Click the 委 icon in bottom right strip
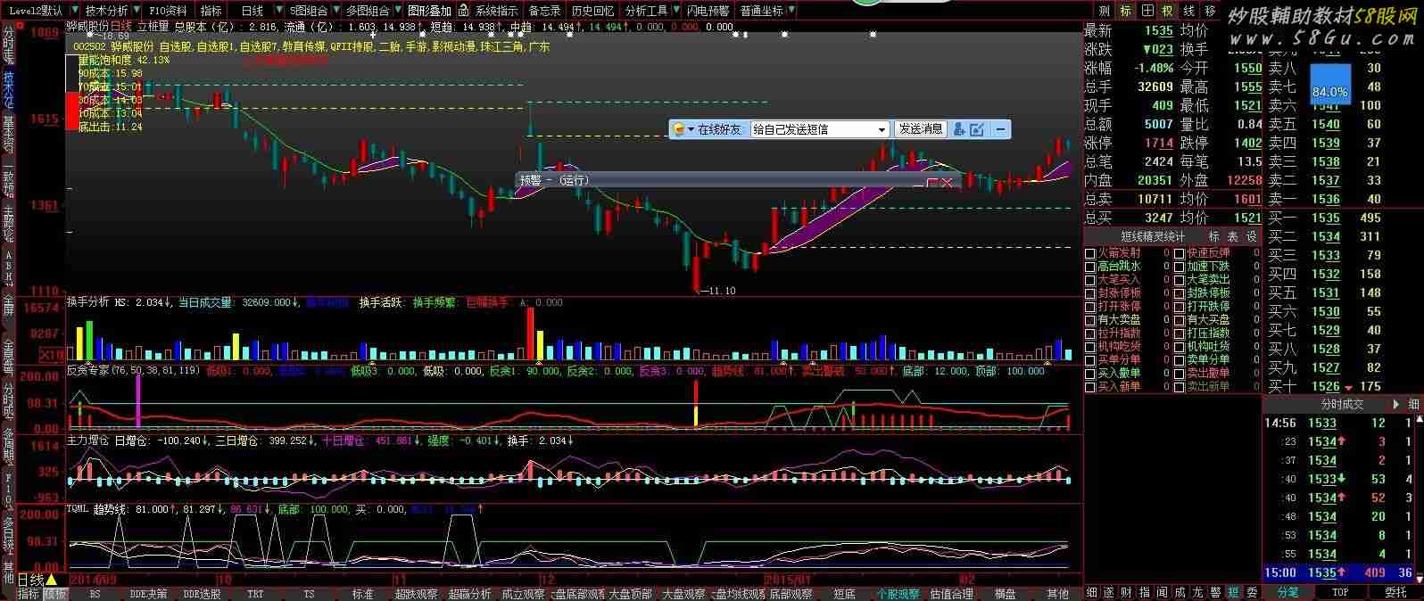This screenshot has width=1424, height=601. (1252, 593)
